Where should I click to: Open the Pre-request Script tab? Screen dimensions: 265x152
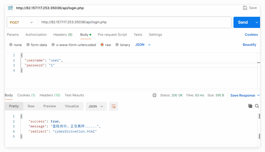point(112,35)
